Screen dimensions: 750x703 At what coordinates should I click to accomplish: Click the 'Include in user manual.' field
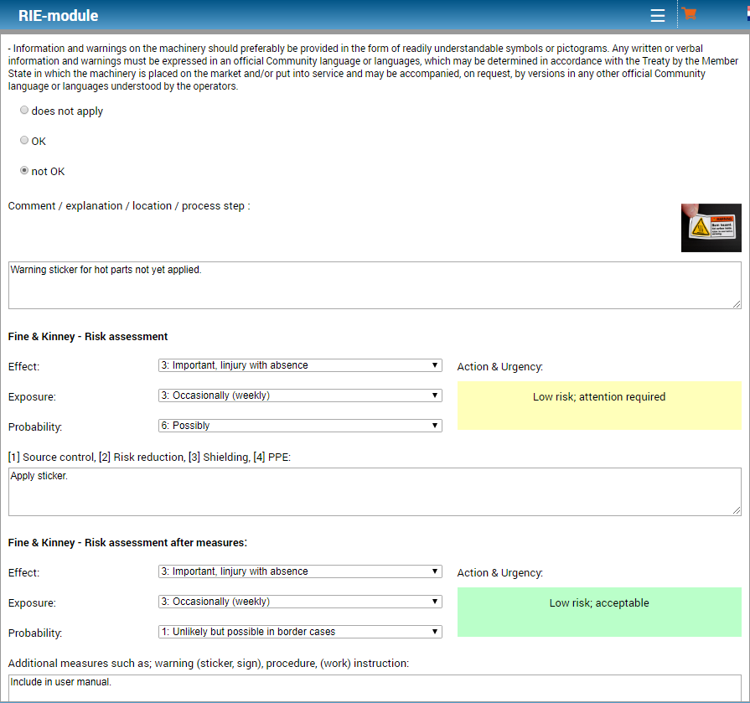point(374,685)
